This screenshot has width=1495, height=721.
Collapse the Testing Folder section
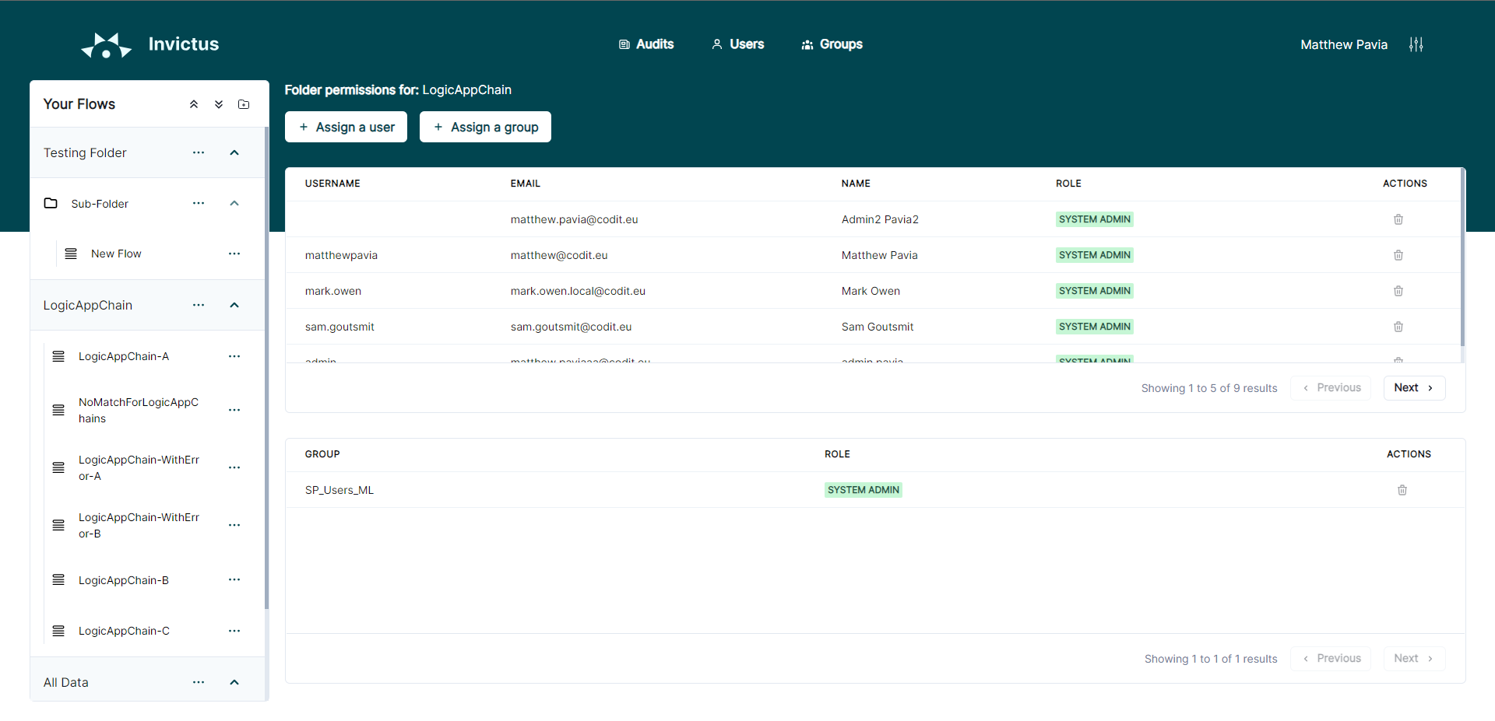[234, 153]
